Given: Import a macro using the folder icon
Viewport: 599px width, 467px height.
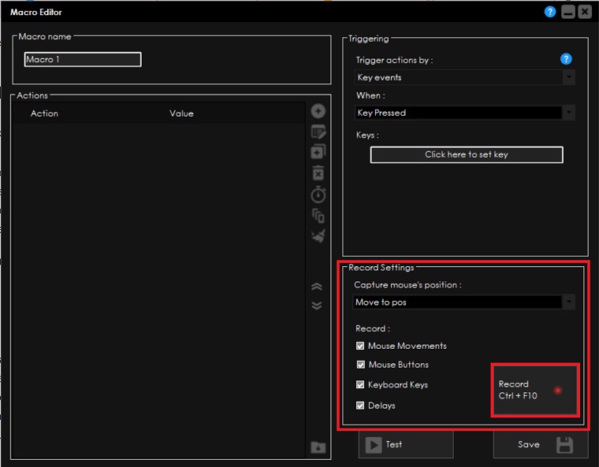Looking at the screenshot, I should coord(318,447).
